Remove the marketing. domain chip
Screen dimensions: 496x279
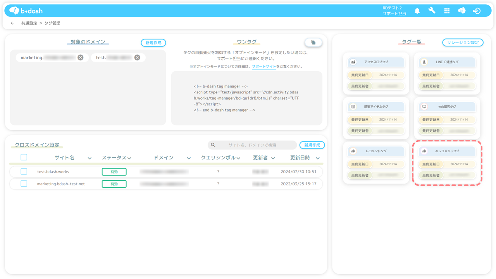click(80, 57)
